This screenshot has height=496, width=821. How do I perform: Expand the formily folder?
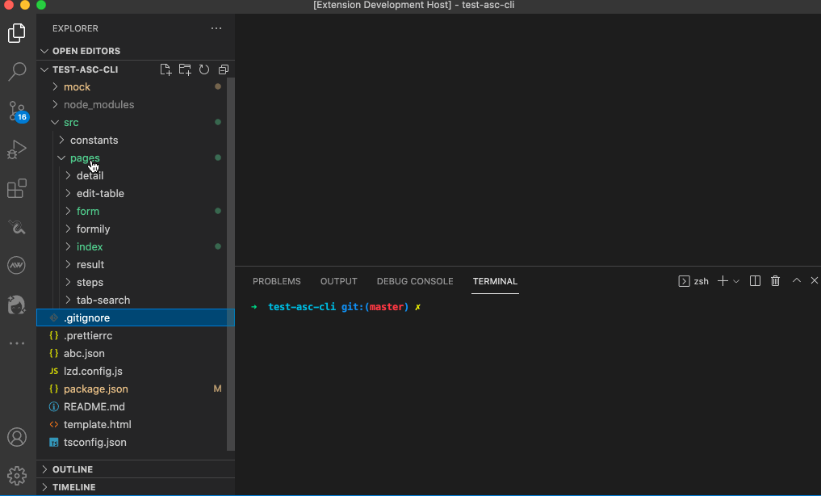[132, 229]
